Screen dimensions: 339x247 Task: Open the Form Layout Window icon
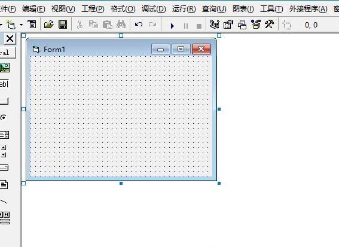pos(242,25)
